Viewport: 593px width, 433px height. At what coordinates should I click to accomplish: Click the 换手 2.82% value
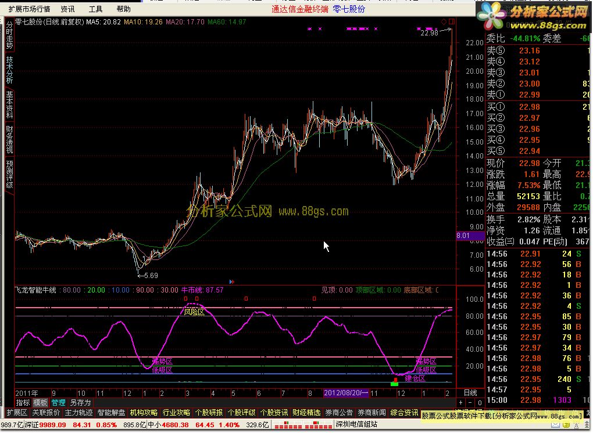pos(528,219)
